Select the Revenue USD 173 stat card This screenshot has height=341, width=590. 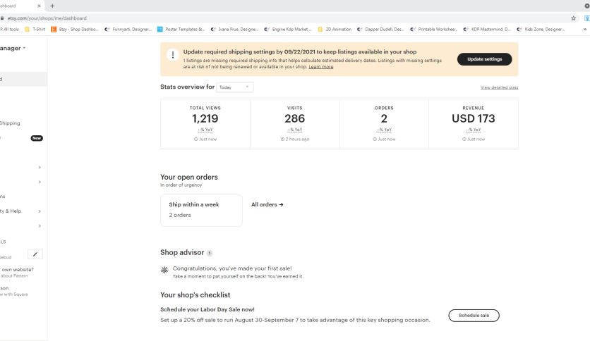pos(474,124)
